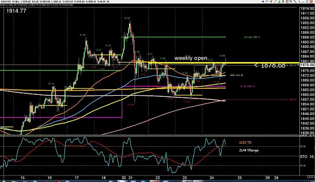Image resolution: width=315 pixels, height=182 pixels.
Task: Click date label 22 on time axis
Action: (158, 177)
